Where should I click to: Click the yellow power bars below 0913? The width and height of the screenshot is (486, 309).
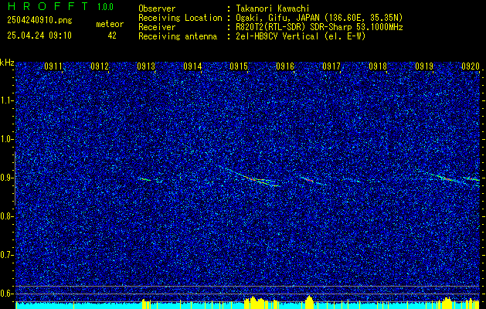tap(146, 304)
